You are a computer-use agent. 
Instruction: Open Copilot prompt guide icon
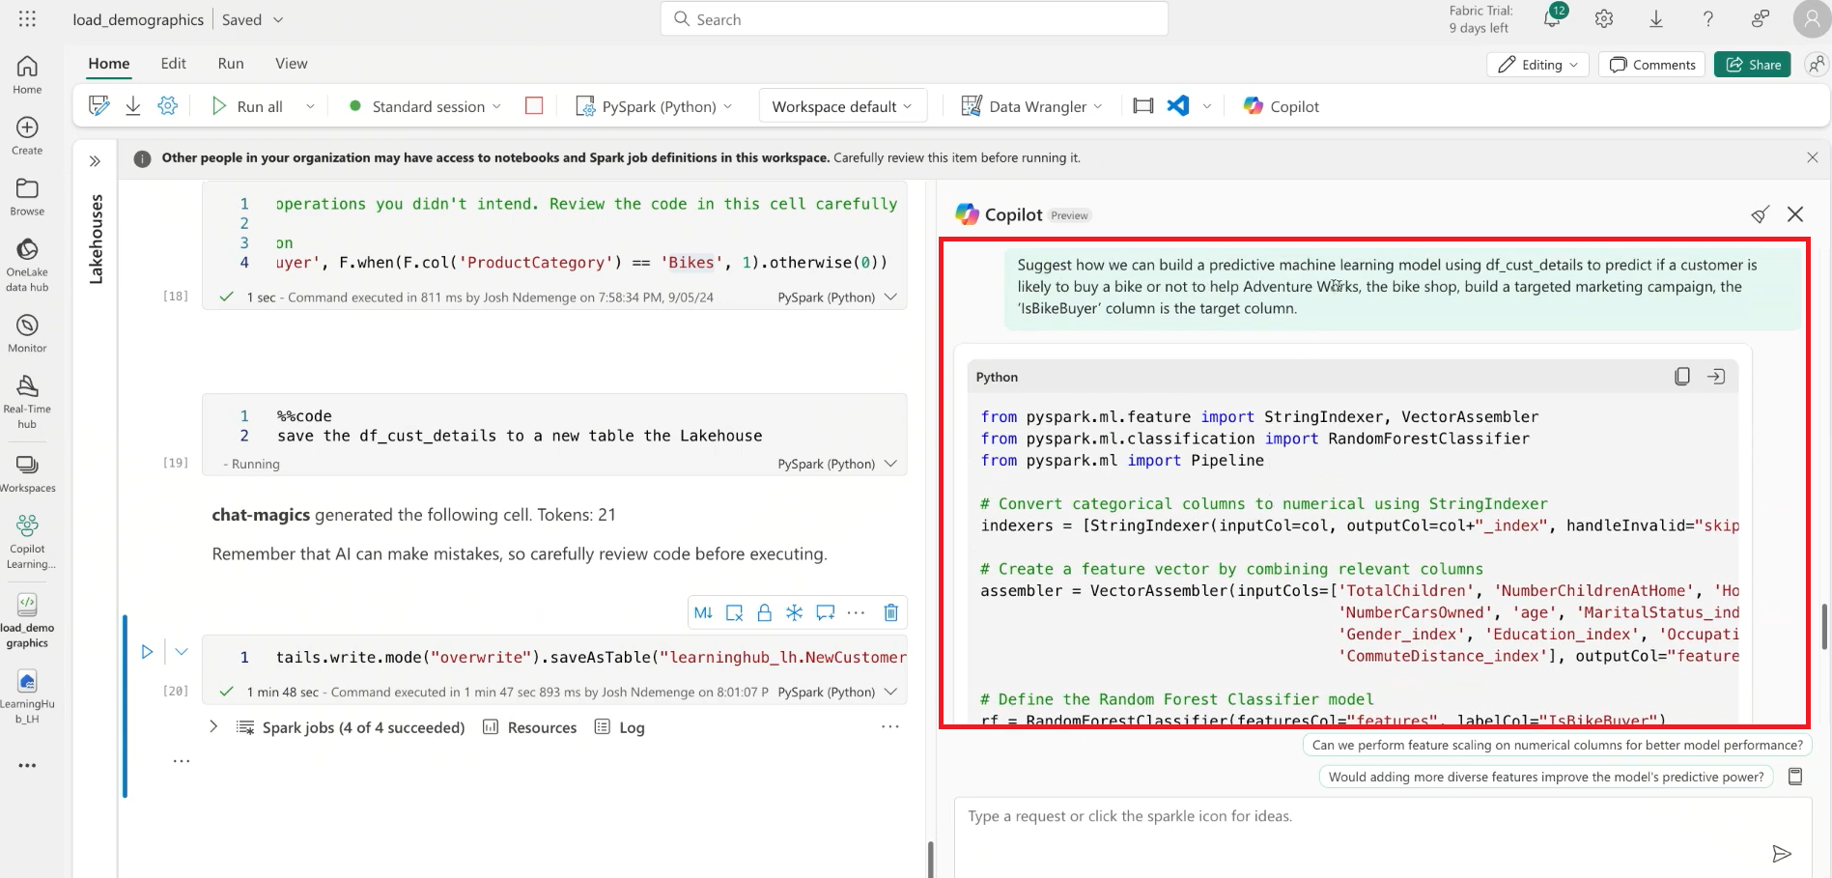point(1795,777)
